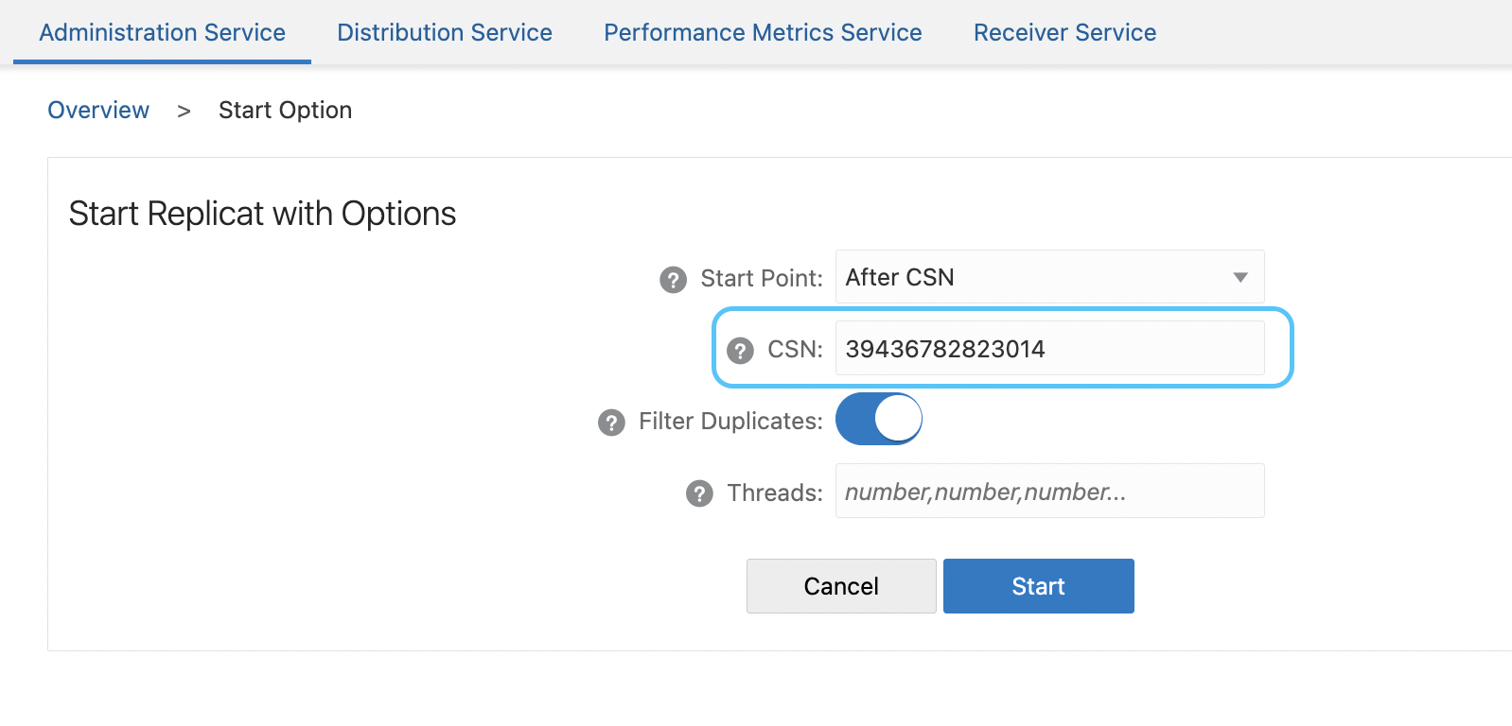The image size is (1512, 726).
Task: Open help icon next to Threads
Action: point(699,493)
